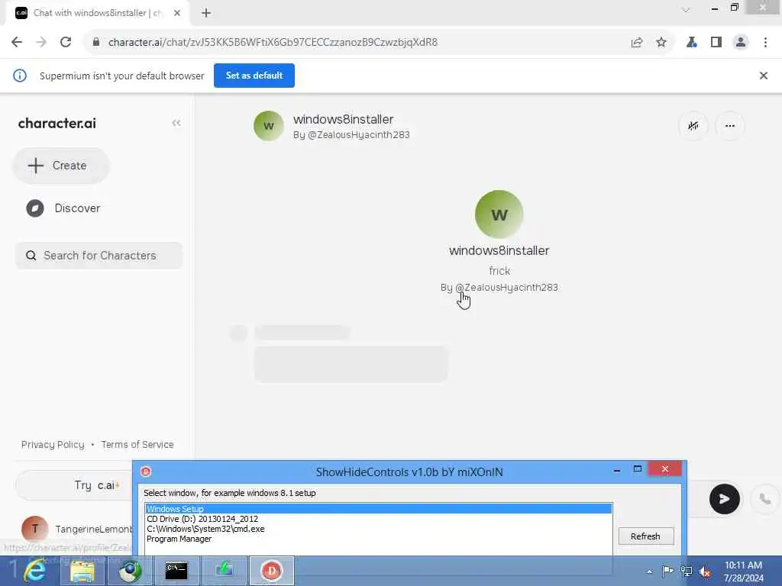The width and height of the screenshot is (782, 586).
Task: Click the info icon in the infobar
Action: click(x=20, y=76)
